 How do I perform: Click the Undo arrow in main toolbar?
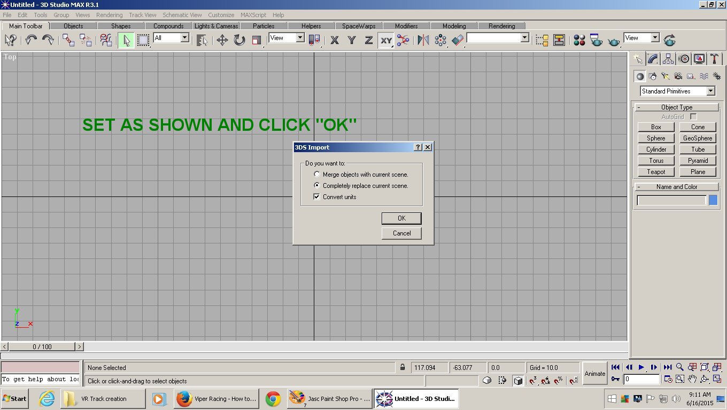(x=31, y=40)
